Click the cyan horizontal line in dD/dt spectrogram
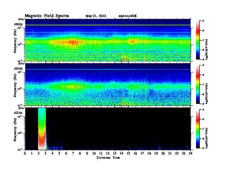 coord(108,69)
